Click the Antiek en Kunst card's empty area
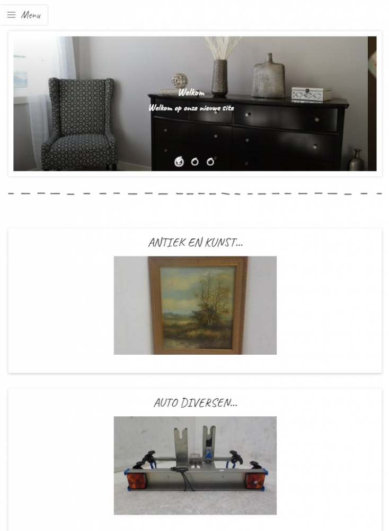Viewport: 389px width, 531px height. pos(61,305)
